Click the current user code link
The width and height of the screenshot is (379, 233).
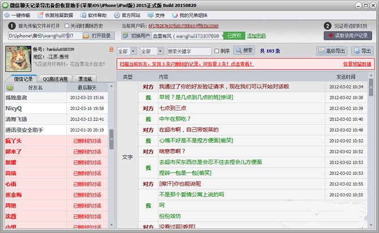click(183, 26)
